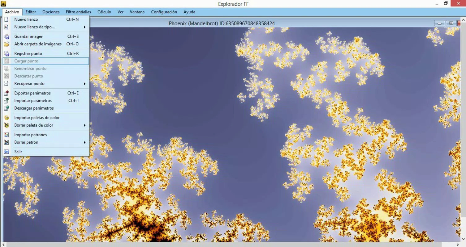
Task: Click the Abrir carpeta de imágenes folder icon
Action: 6,44
